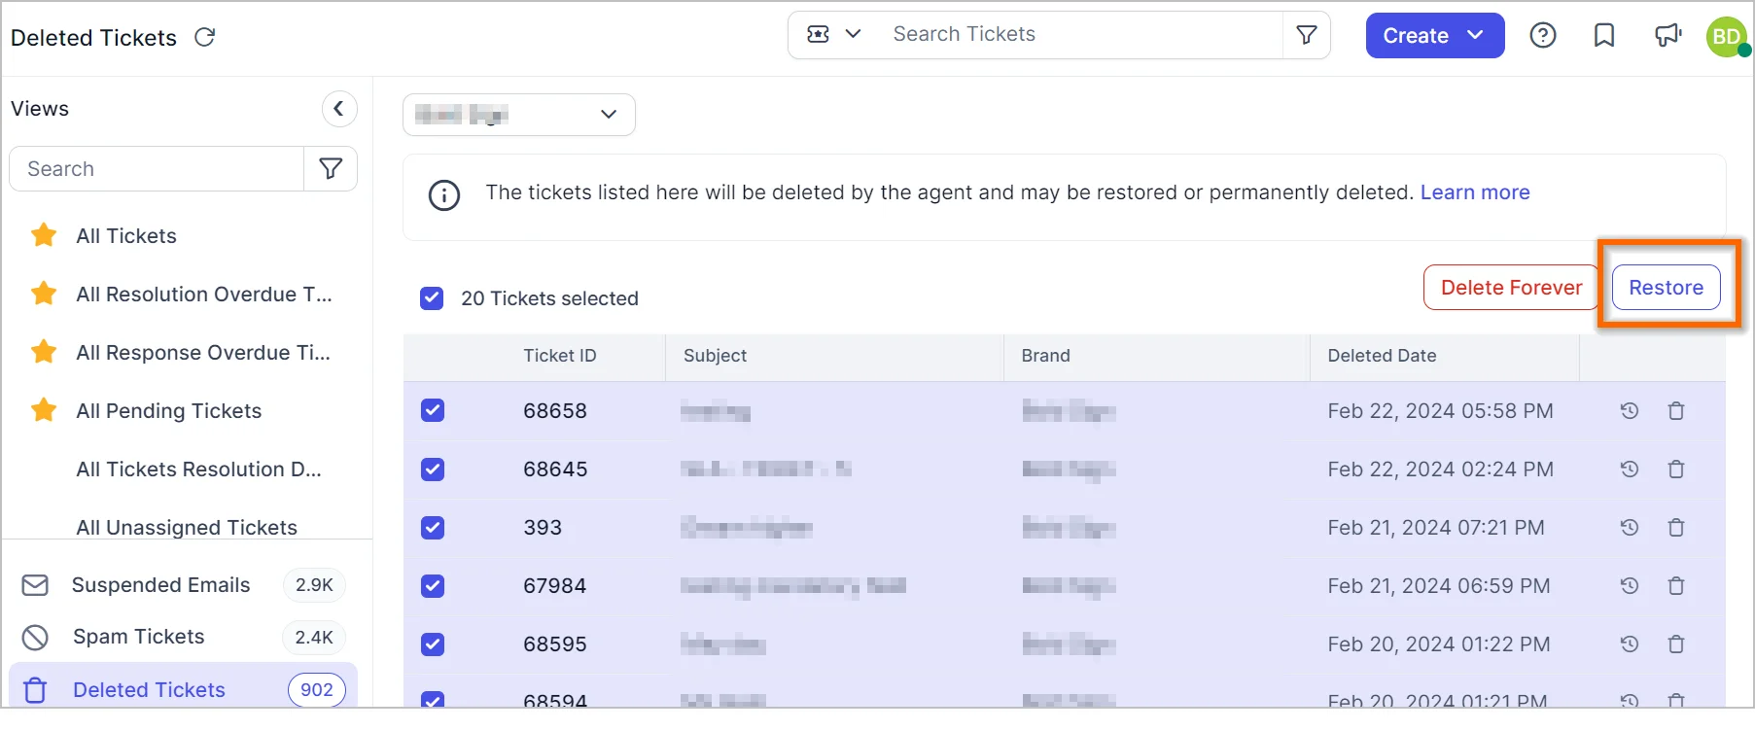Select the All Pending Tickets view
The width and height of the screenshot is (1755, 731).
point(168,411)
